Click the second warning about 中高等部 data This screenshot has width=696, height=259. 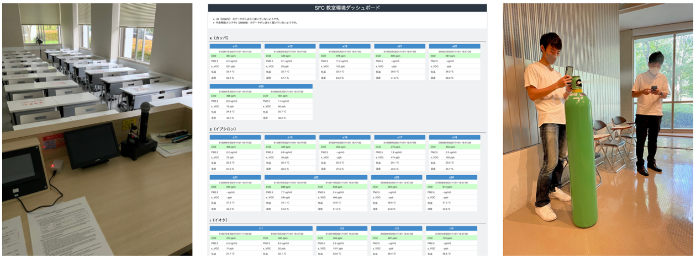click(257, 23)
